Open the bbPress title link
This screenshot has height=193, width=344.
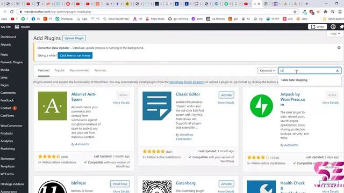pos(78,183)
